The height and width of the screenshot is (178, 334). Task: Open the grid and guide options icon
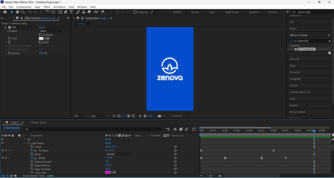133,116
